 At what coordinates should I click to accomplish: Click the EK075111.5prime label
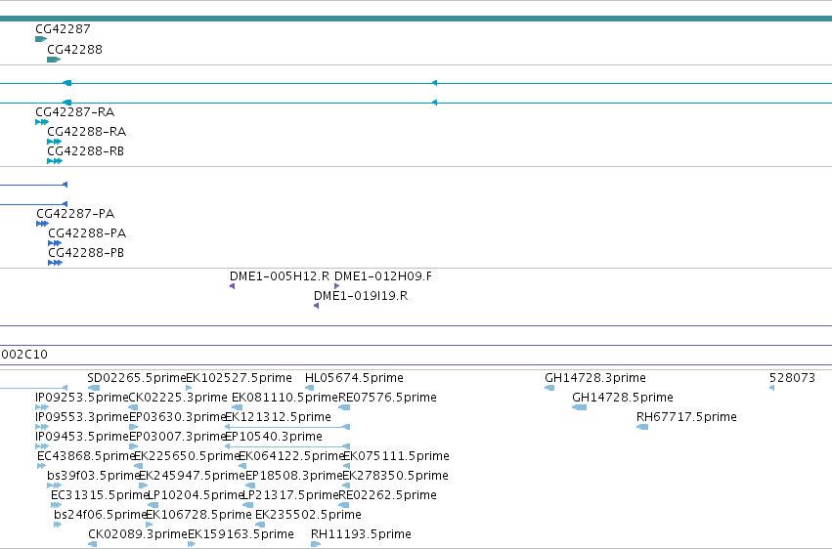click(396, 456)
